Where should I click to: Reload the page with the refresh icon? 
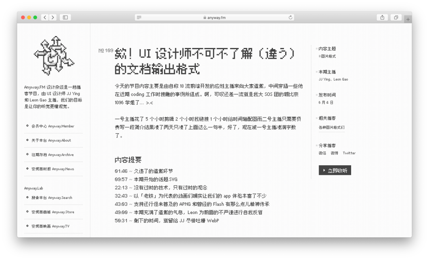(x=290, y=17)
